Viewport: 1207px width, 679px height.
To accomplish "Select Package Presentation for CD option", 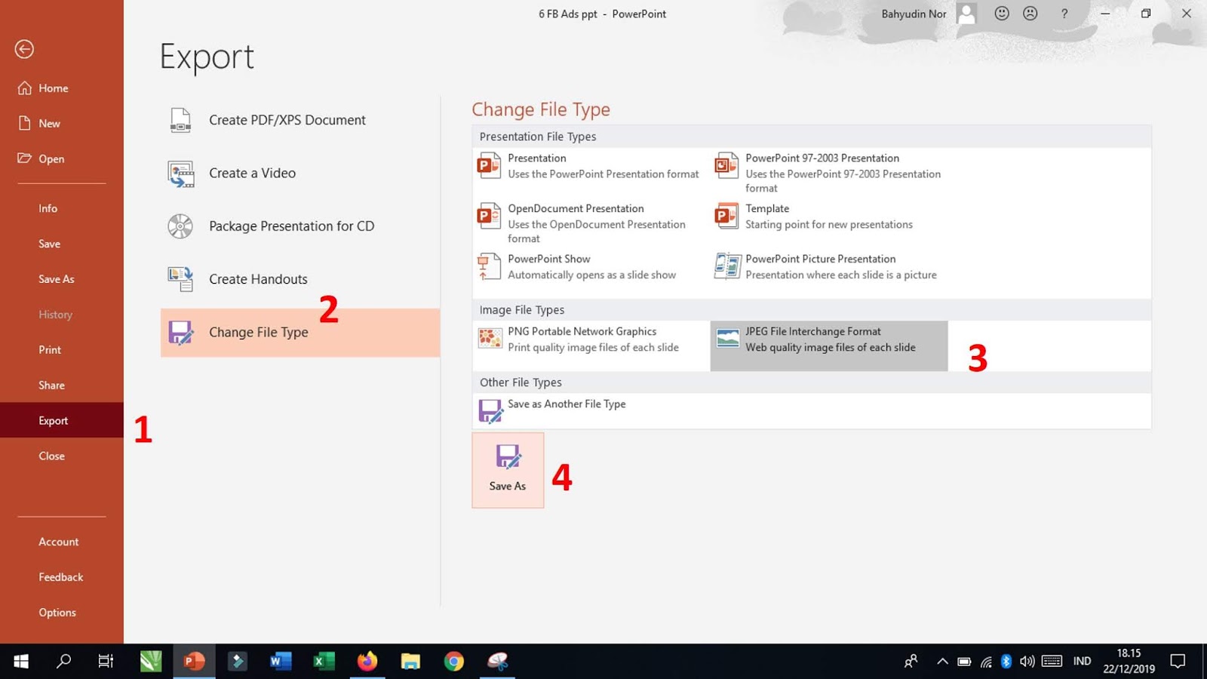I will tap(300, 226).
